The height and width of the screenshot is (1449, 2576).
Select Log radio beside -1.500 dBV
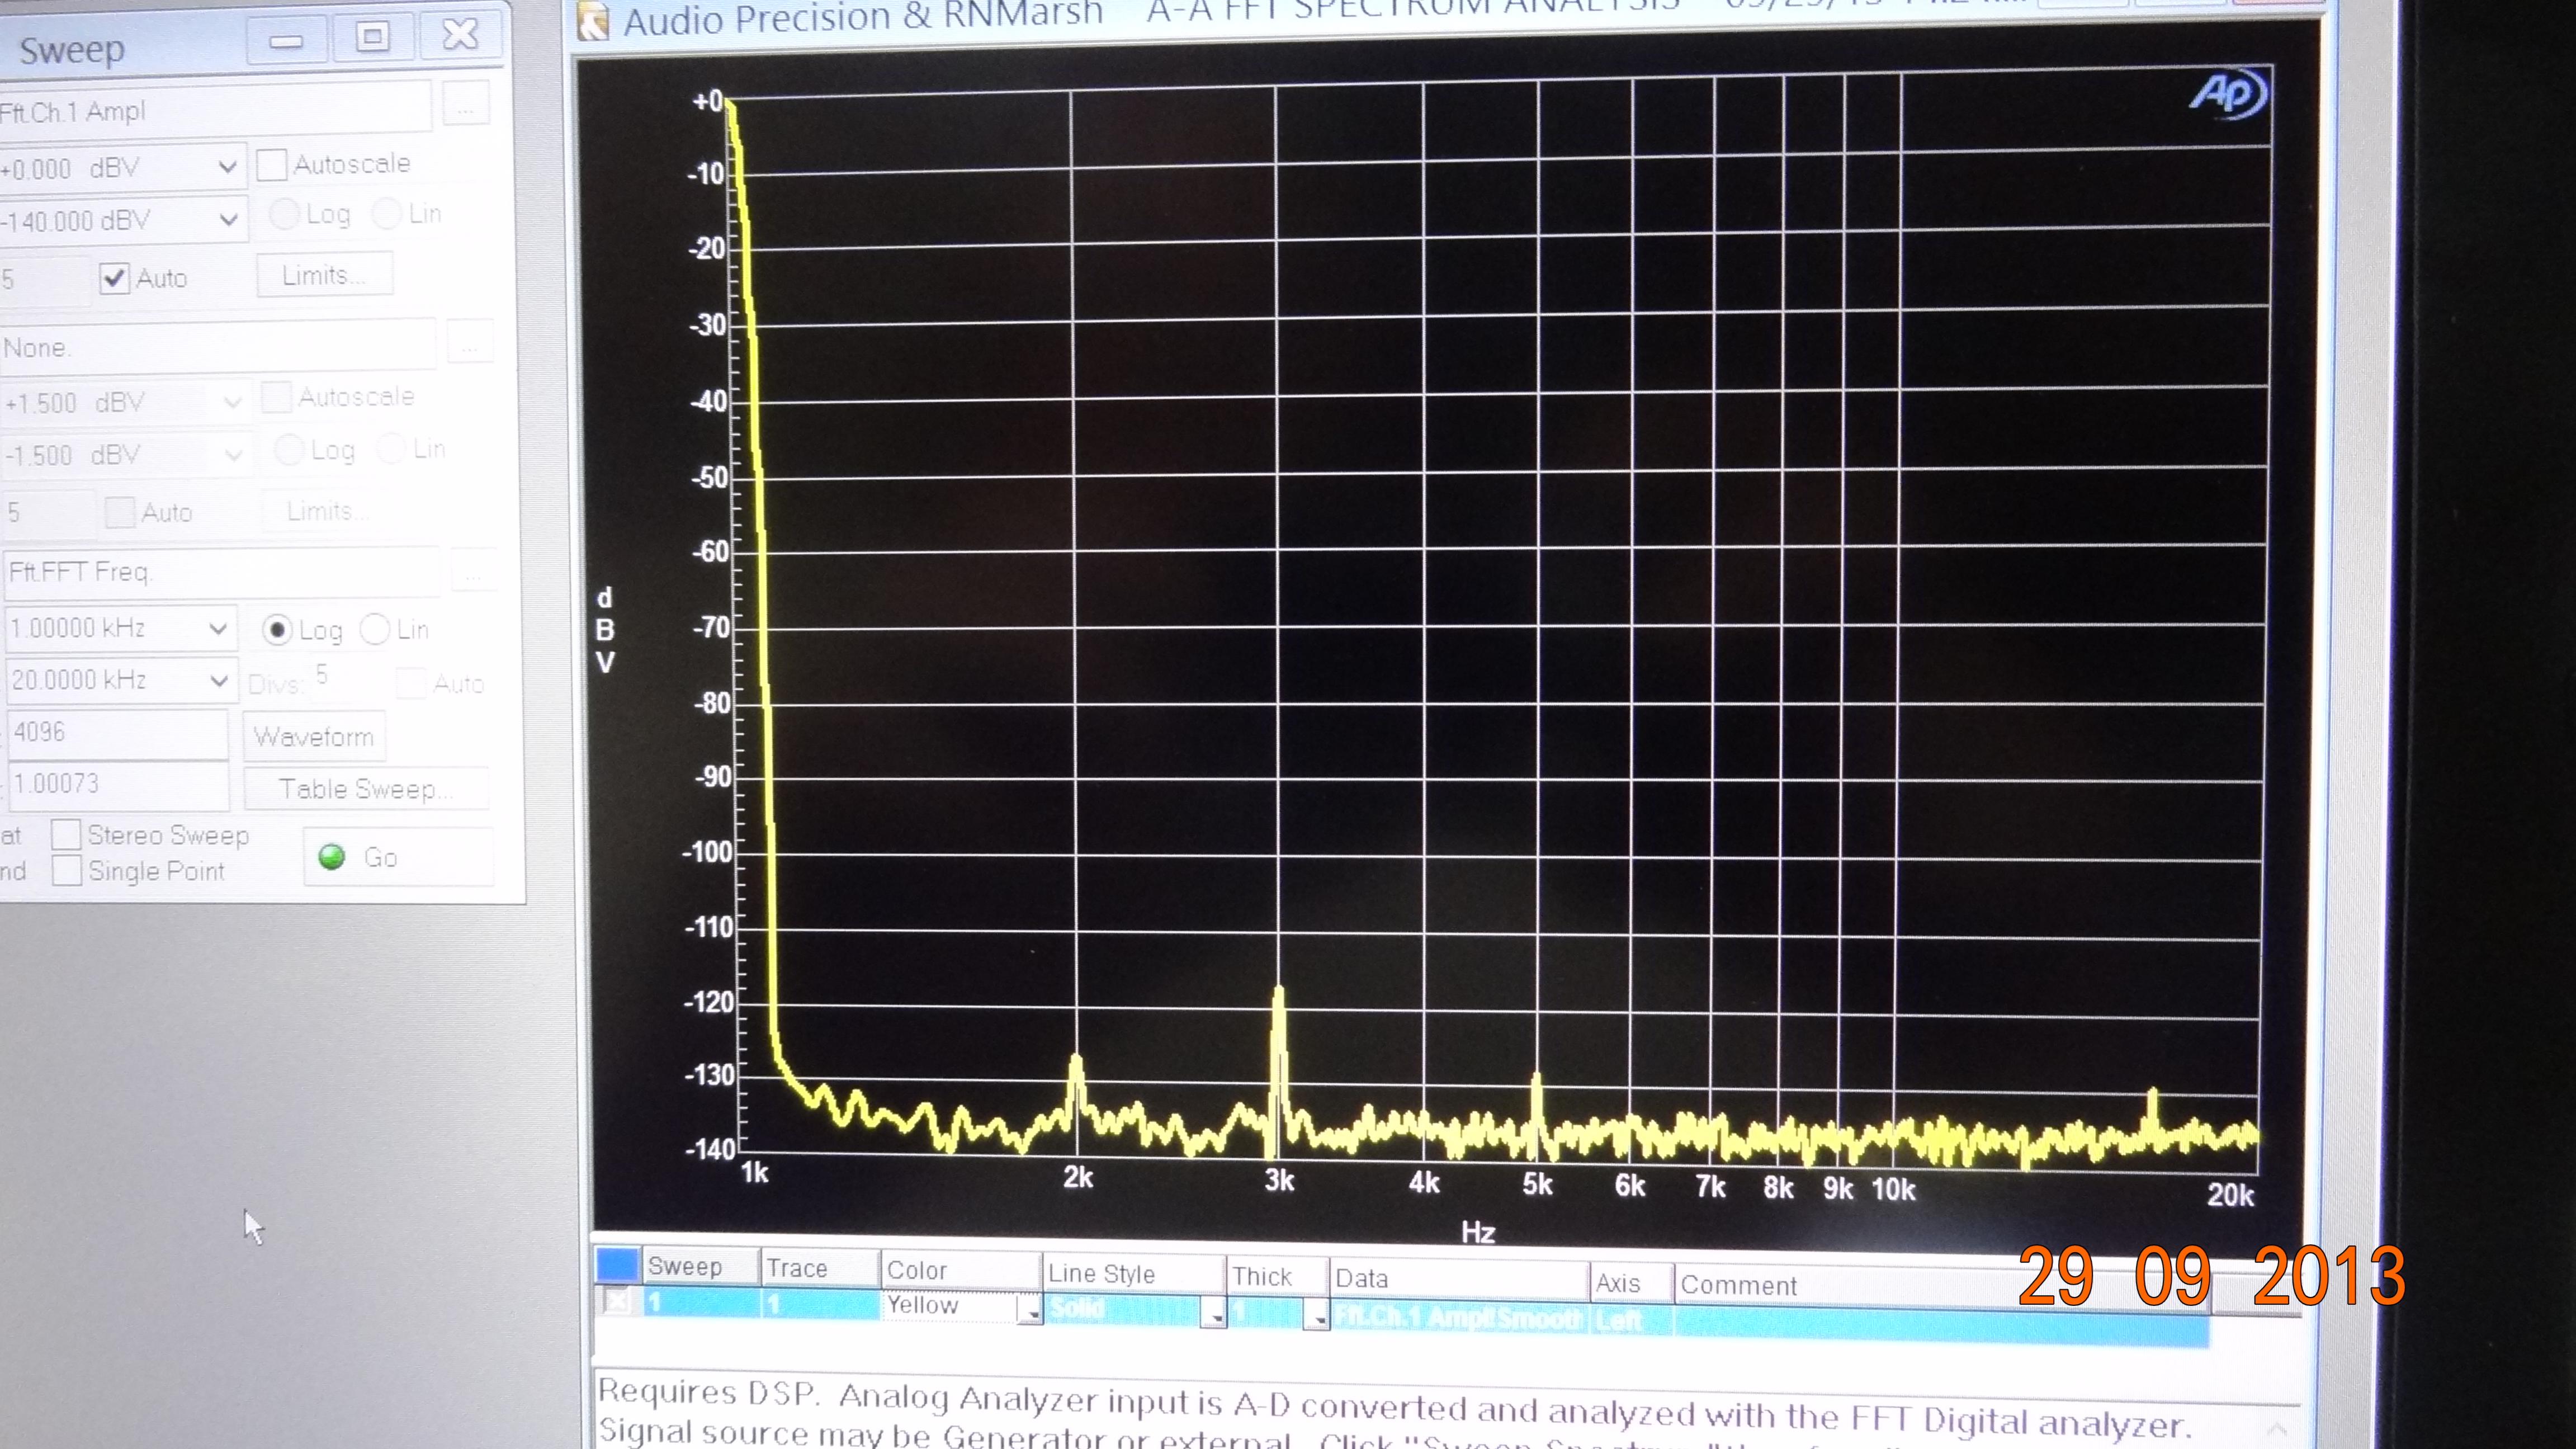pyautogui.click(x=289, y=450)
